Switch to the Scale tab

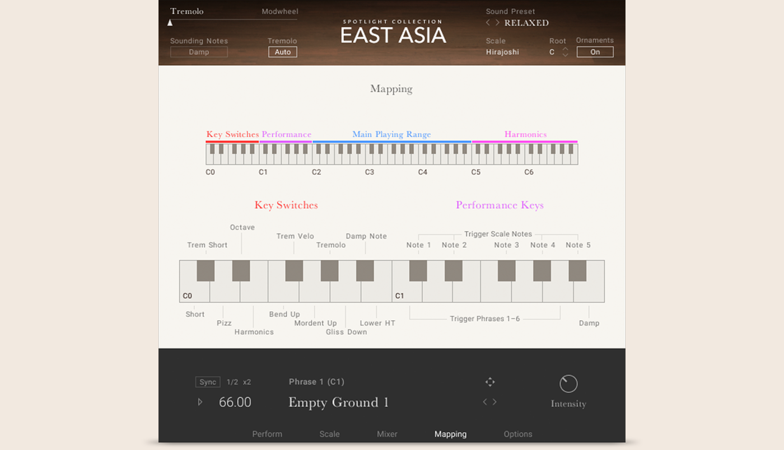329,434
